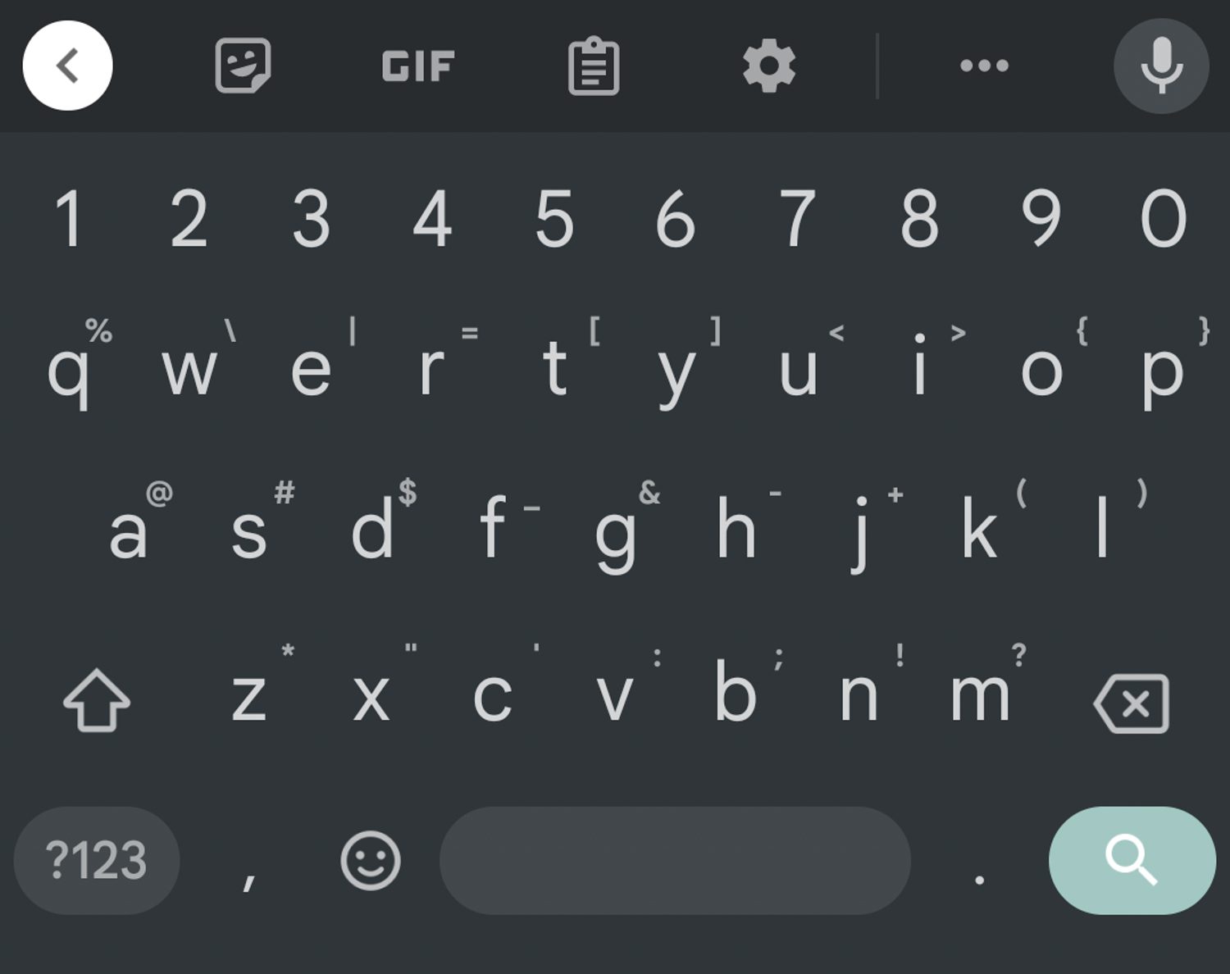Open keyboard settings gear
Screen dimensions: 1230x974
768,66
